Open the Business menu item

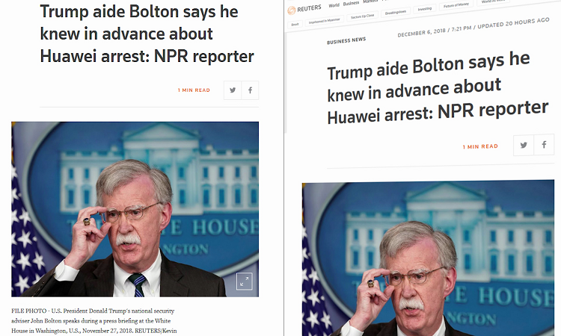click(x=351, y=3)
